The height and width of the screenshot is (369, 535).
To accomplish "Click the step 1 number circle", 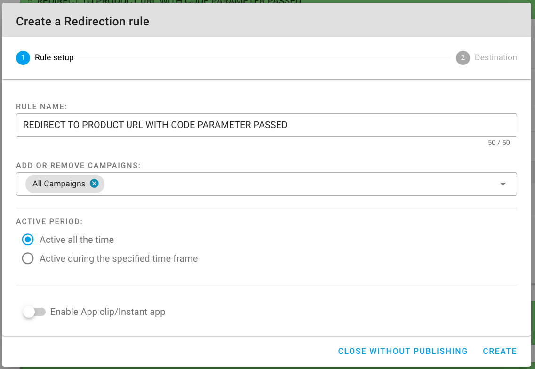I will [23, 58].
